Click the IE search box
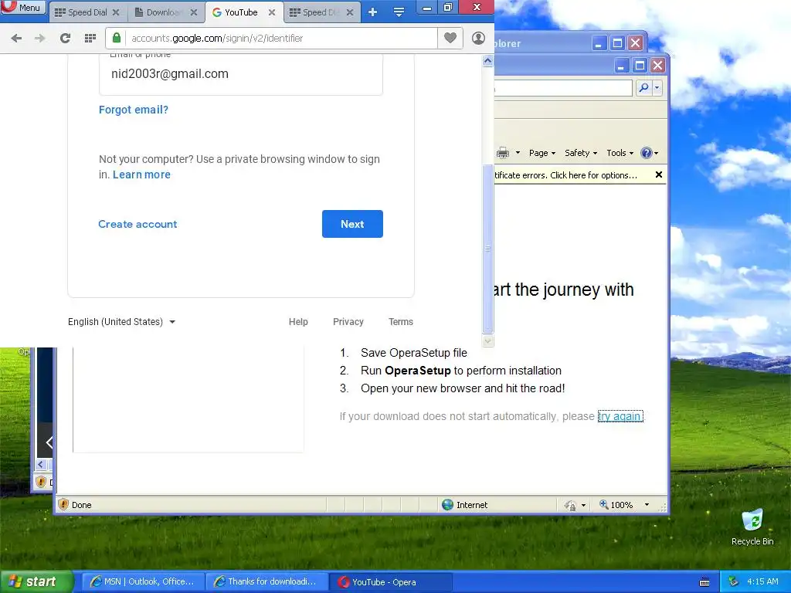This screenshot has height=593, width=791. point(563,88)
